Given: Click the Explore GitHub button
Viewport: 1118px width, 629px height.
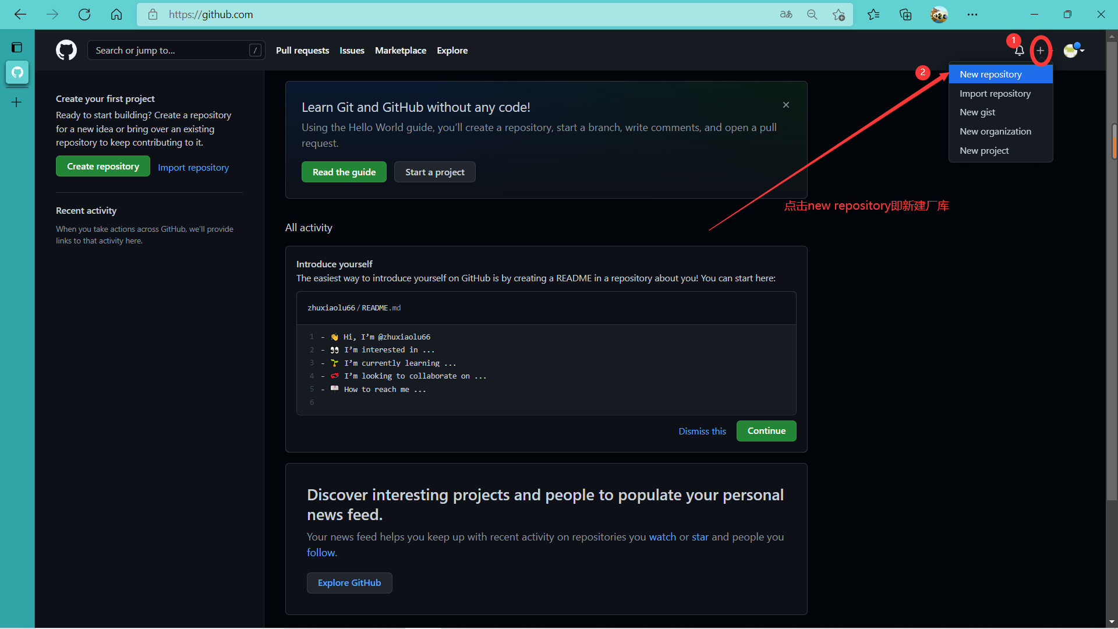Looking at the screenshot, I should pyautogui.click(x=349, y=583).
